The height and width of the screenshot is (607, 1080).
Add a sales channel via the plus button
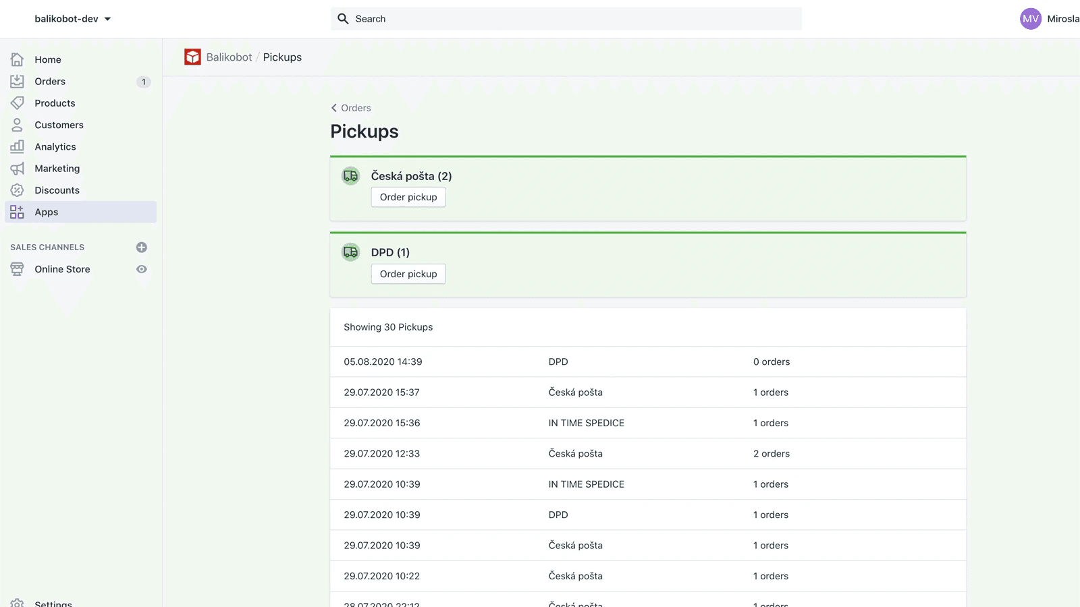(141, 247)
